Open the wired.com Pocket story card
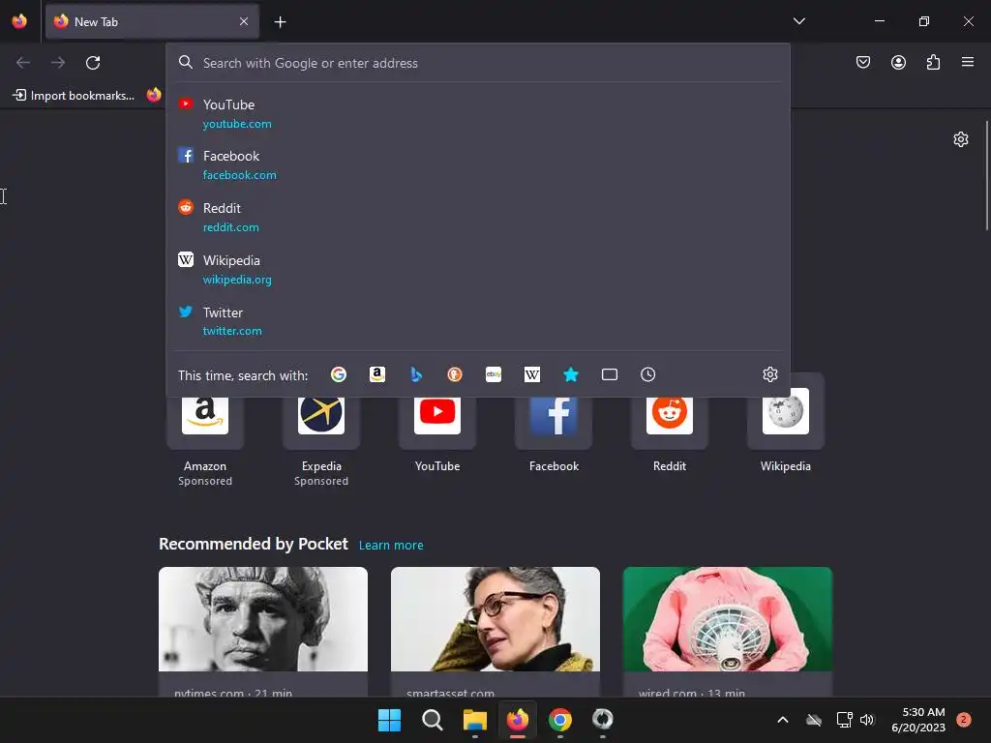 tap(728, 632)
